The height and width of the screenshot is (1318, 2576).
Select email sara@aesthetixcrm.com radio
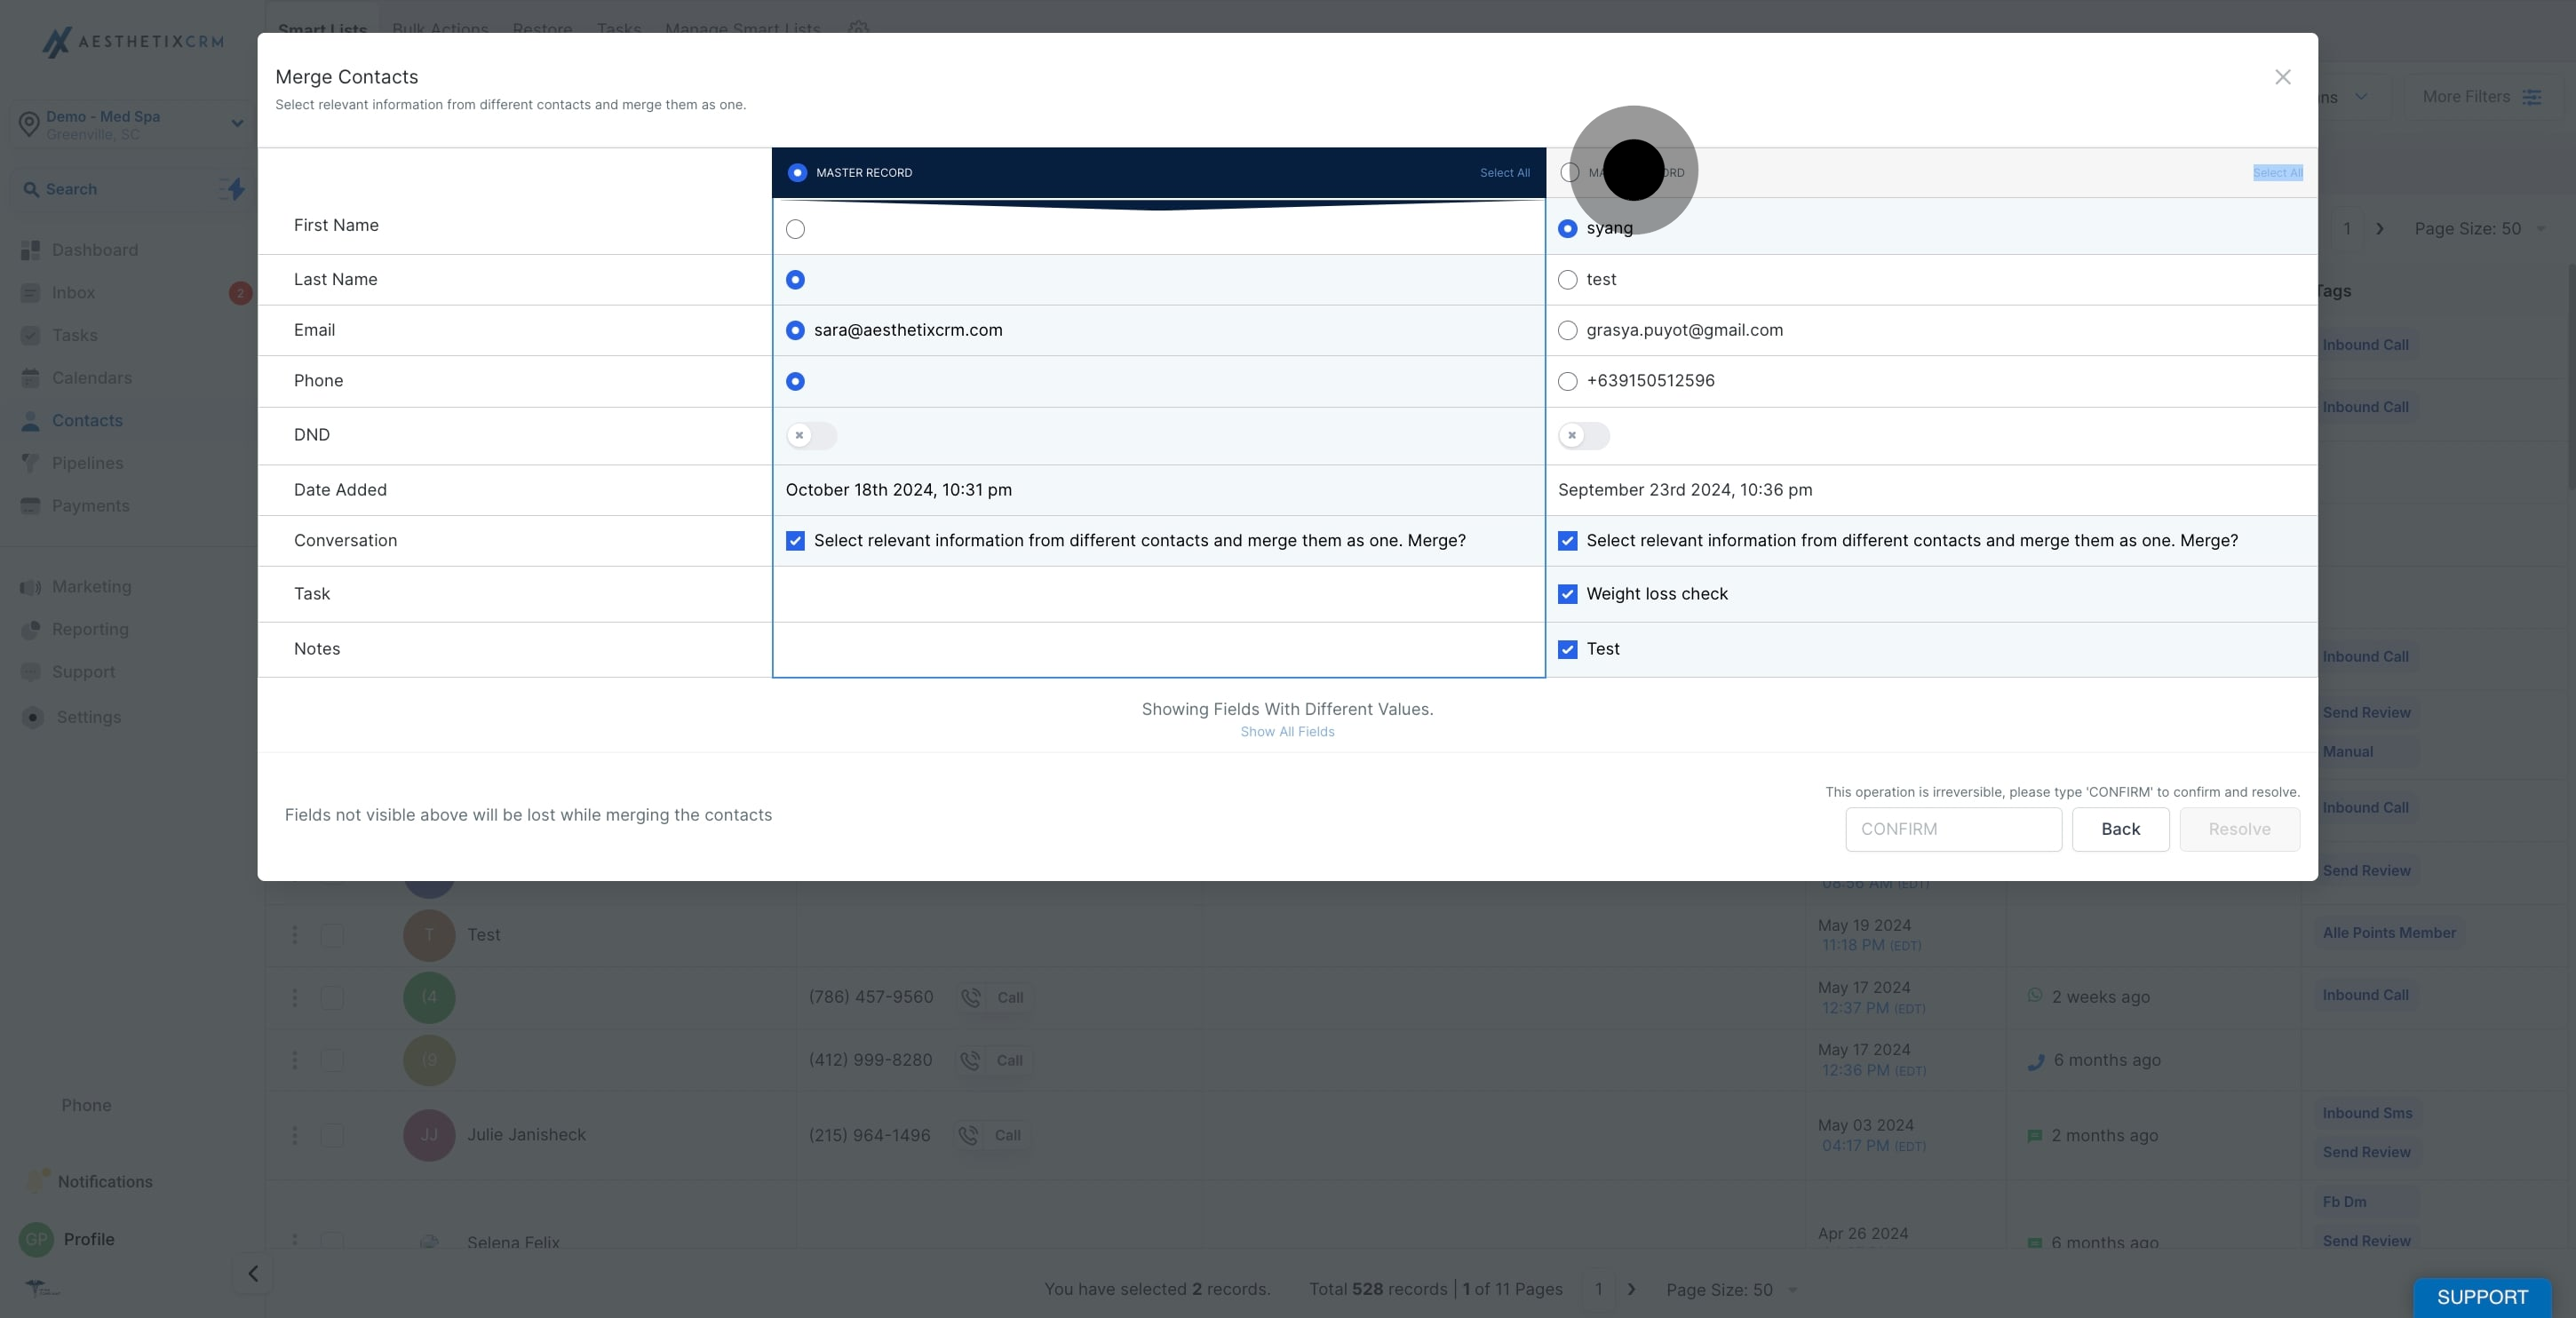tap(795, 330)
